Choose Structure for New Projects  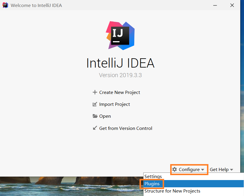[194, 191]
